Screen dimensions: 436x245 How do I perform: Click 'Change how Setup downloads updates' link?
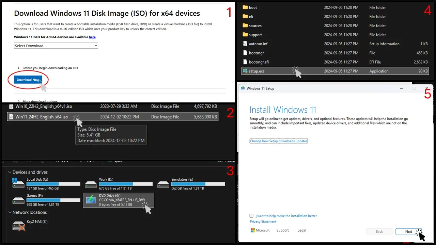pyautogui.click(x=278, y=141)
